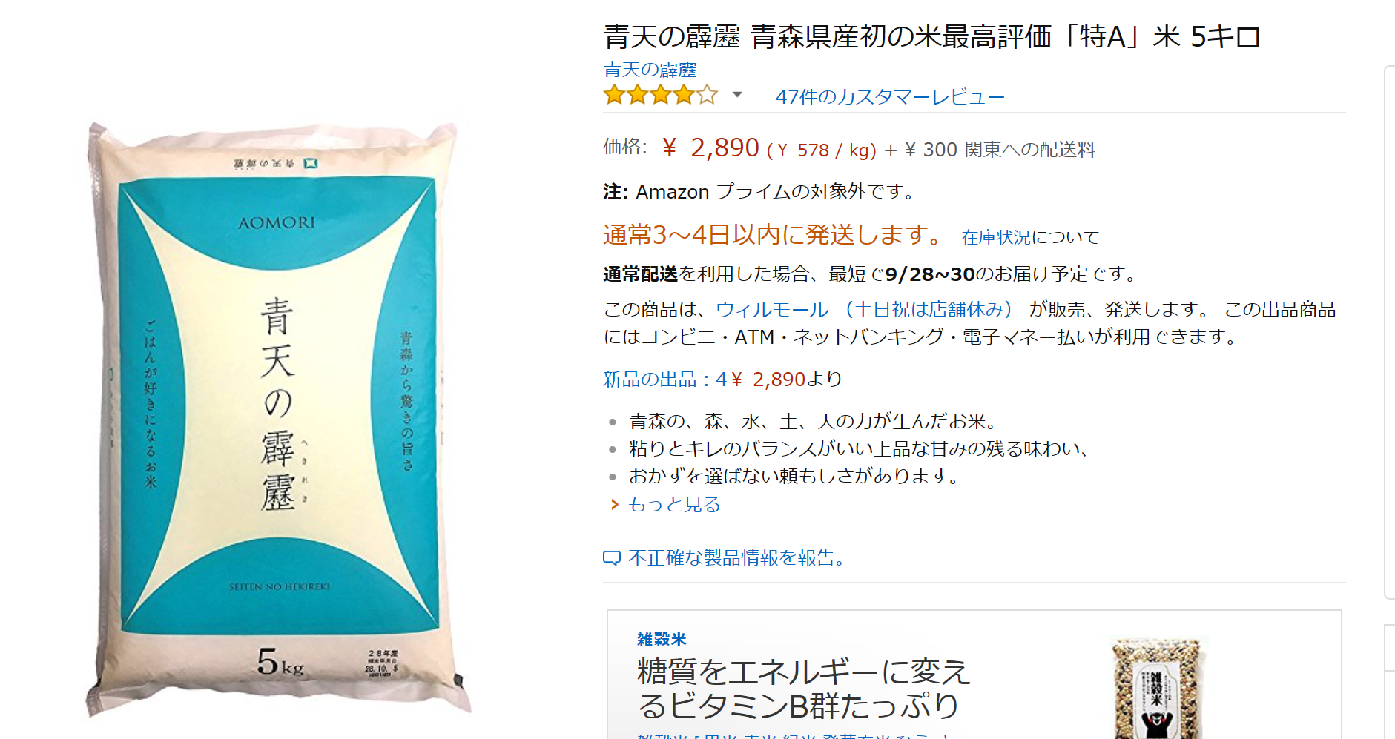Click the first filled rating star
The width and height of the screenshot is (1395, 739).
tap(614, 95)
